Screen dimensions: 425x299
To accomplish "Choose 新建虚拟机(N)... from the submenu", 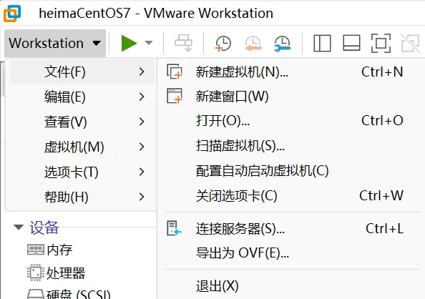I will coord(291,72).
